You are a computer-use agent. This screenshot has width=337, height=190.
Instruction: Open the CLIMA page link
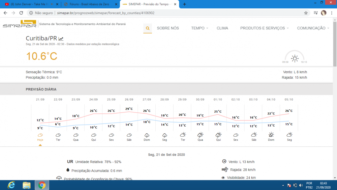pos(222,28)
